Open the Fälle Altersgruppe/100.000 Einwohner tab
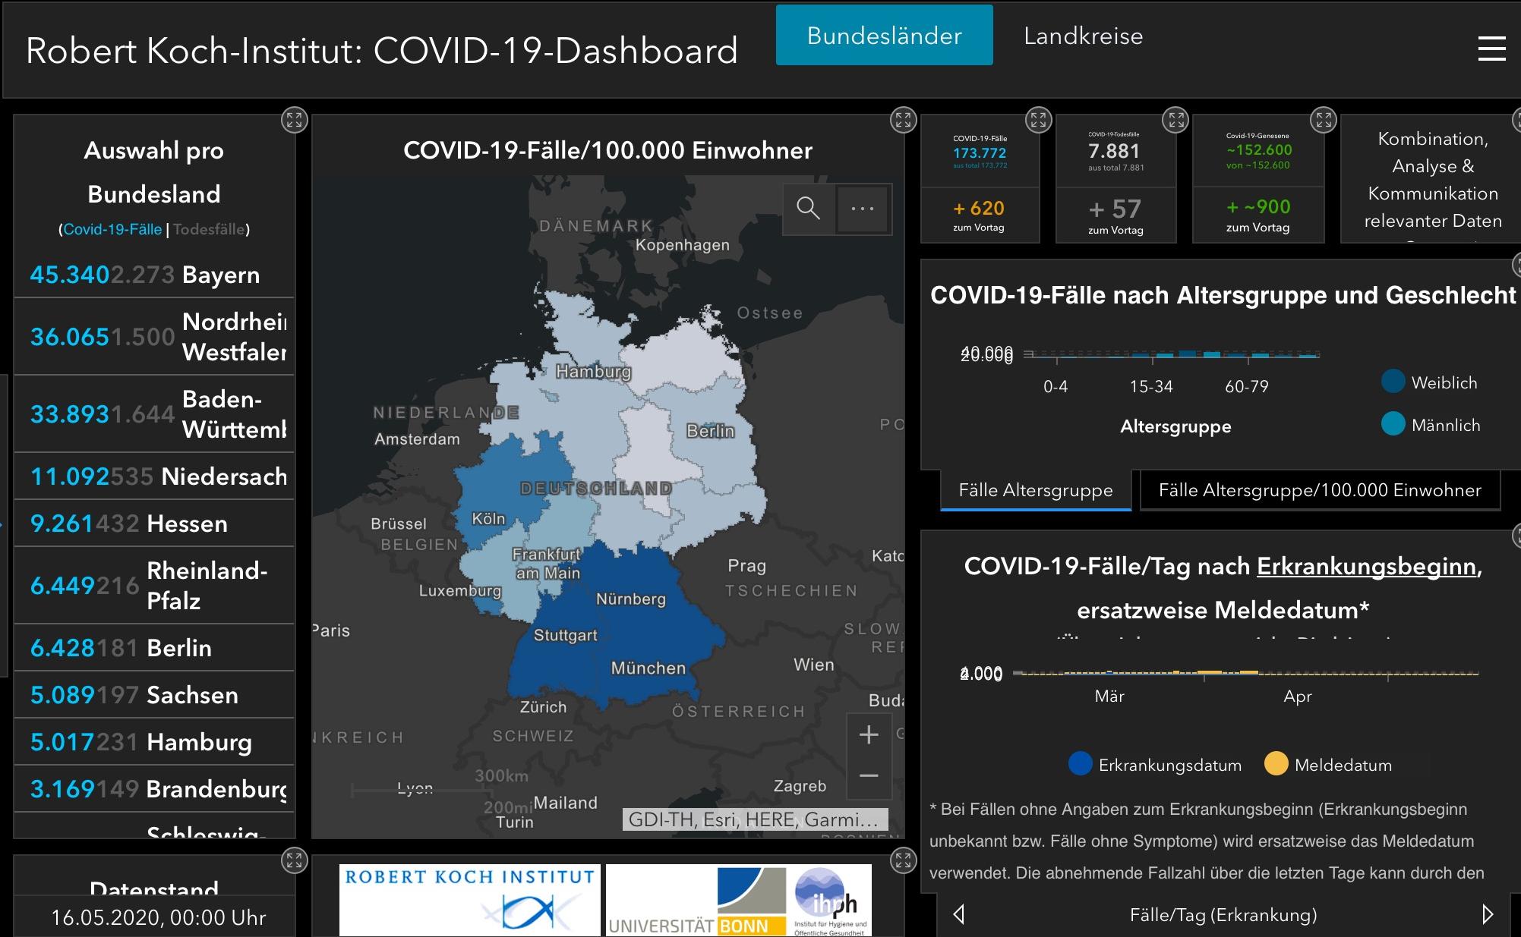 pos(1319,491)
